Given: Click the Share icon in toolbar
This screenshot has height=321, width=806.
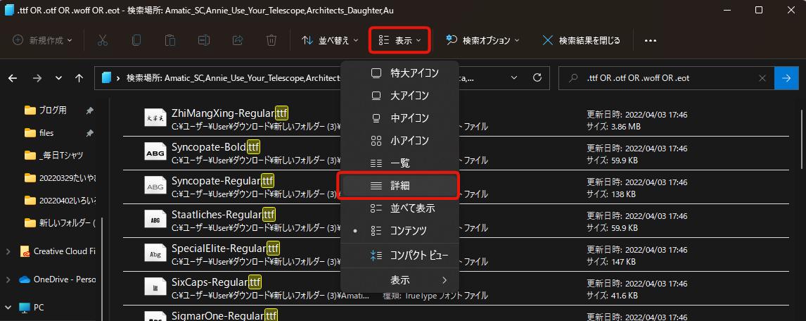Looking at the screenshot, I should [238, 40].
